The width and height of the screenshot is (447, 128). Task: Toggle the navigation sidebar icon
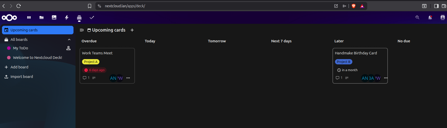click(x=82, y=30)
